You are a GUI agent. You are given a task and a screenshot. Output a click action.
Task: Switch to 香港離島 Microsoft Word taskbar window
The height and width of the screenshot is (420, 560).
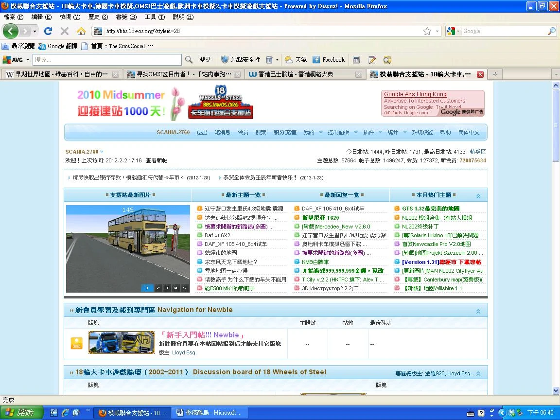[210, 413]
